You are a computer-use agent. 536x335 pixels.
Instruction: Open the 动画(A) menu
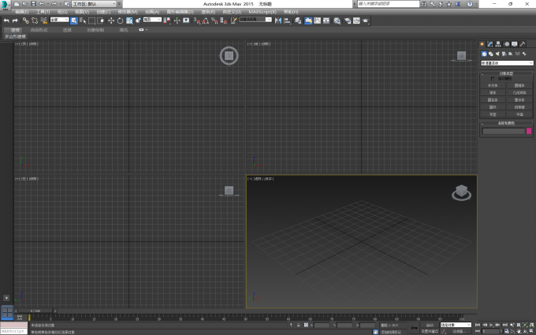152,12
